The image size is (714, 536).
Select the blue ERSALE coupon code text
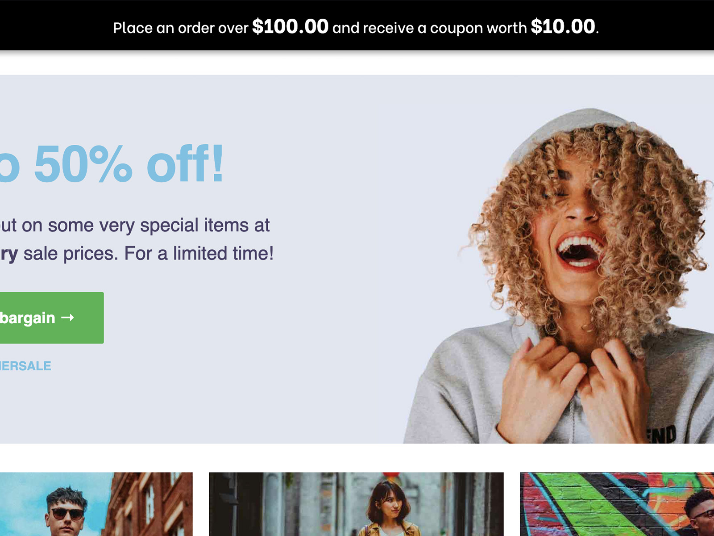25,366
